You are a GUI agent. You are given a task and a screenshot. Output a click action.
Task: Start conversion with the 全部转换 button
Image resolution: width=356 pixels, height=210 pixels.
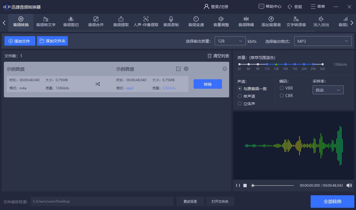tap(332, 201)
